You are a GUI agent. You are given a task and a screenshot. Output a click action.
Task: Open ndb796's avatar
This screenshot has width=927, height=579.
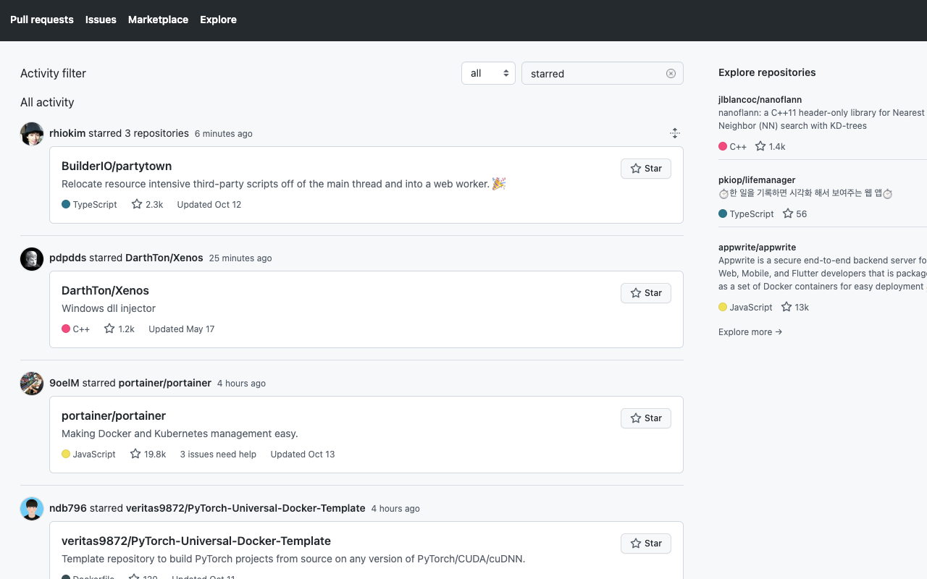32,509
